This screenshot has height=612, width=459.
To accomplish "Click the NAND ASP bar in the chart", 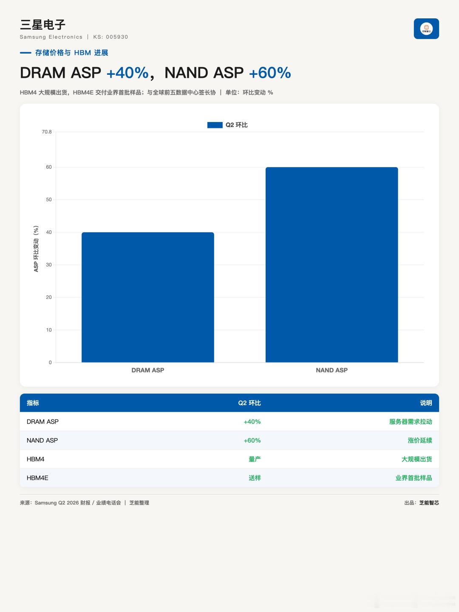I will pos(332,265).
